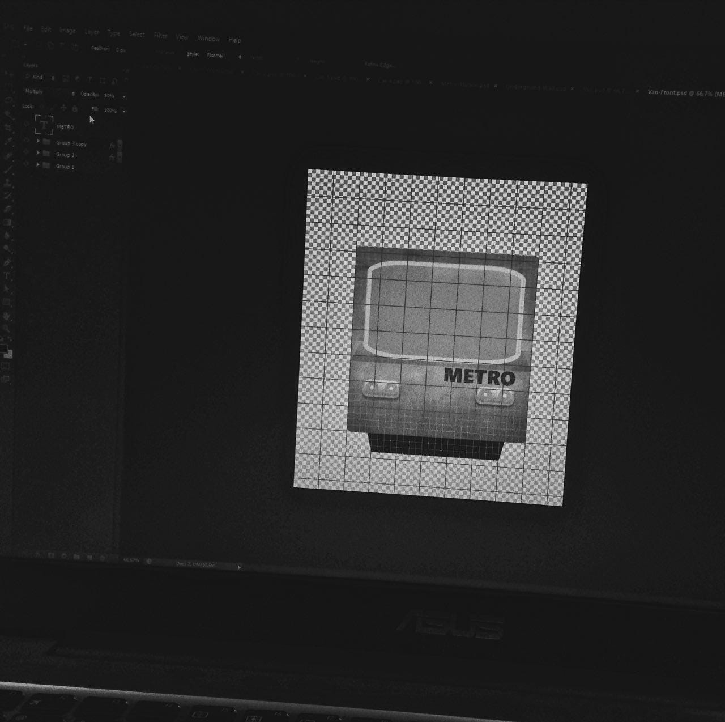Screen dimensions: 725x722
Task: Open the Image menu
Action: pyautogui.click(x=67, y=31)
